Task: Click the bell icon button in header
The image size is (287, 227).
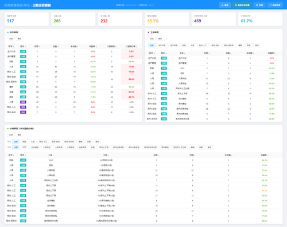Action: coord(224,5)
